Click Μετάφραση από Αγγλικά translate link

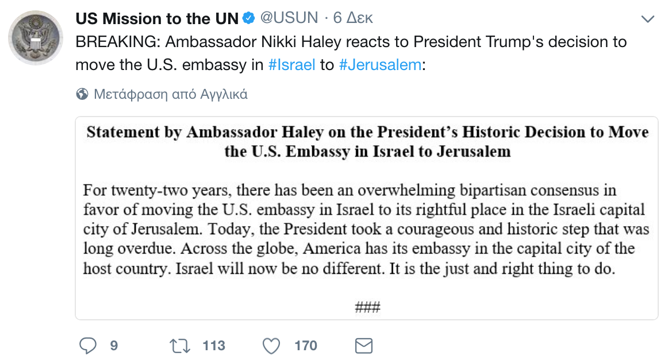[x=170, y=94]
